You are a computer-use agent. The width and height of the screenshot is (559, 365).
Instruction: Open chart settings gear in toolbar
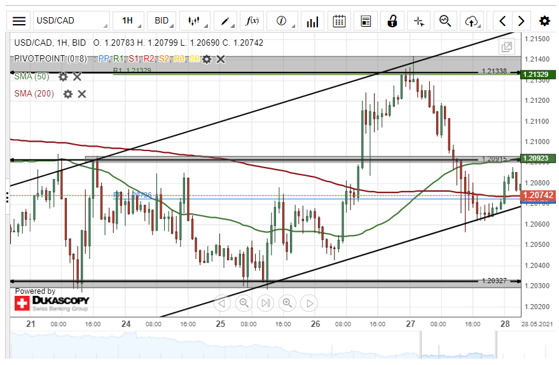click(x=544, y=21)
